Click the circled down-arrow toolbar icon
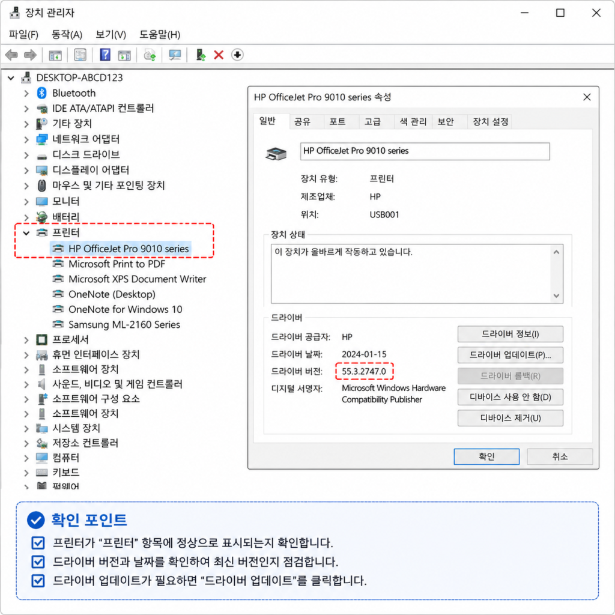Viewport: 615px width, 615px height. click(x=237, y=55)
